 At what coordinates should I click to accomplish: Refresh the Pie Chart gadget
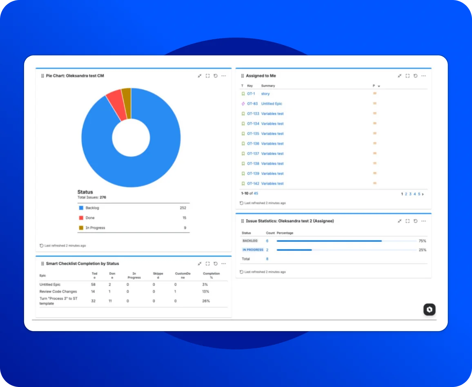(216, 76)
